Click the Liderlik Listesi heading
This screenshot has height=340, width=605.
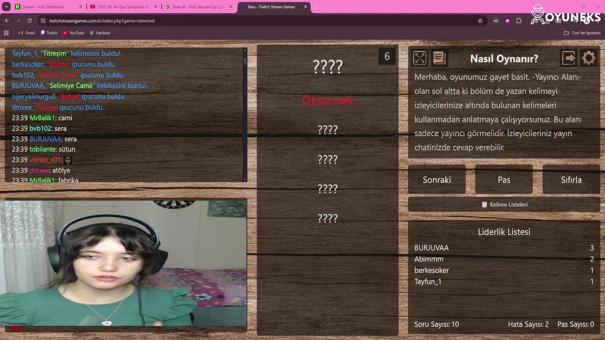coord(504,232)
